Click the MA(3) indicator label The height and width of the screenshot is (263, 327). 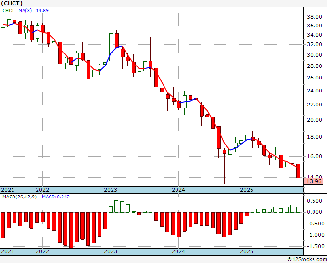[25, 11]
